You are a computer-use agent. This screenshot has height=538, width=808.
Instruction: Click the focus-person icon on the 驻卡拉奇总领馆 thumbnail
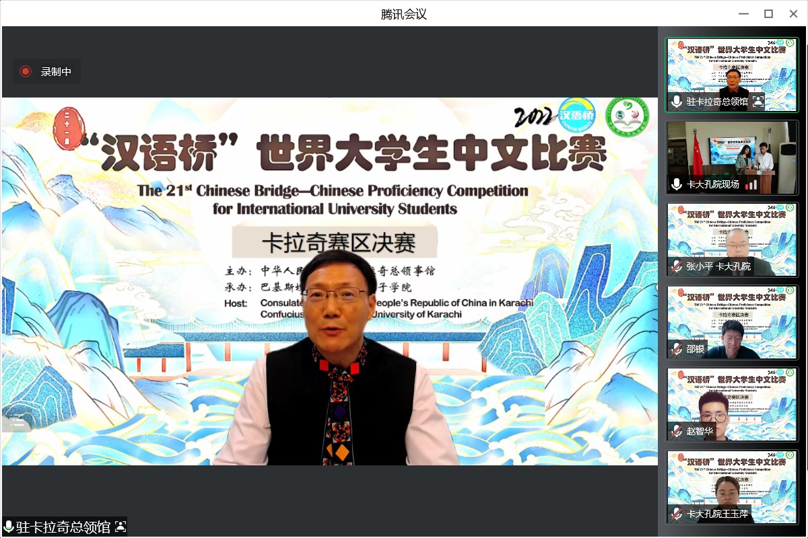(758, 102)
